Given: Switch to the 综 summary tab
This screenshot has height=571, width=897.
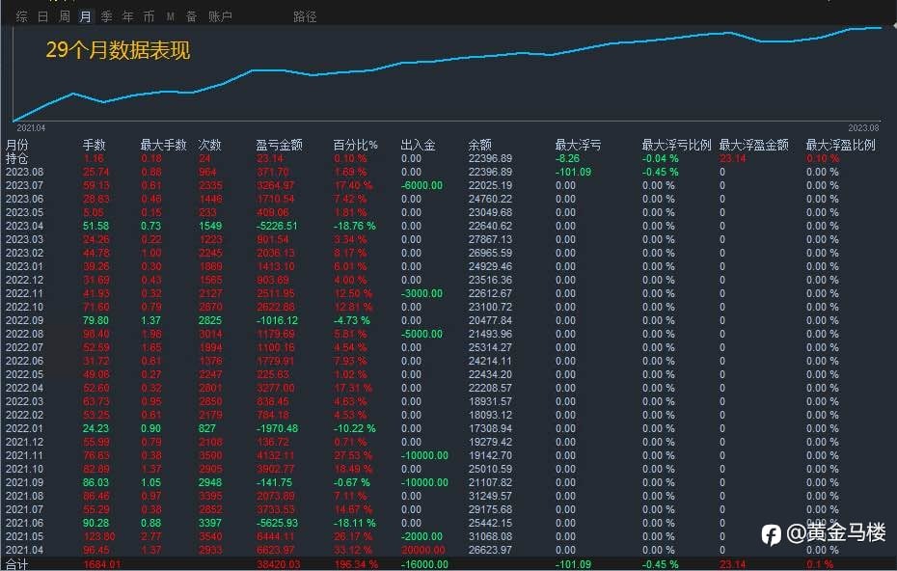Looking at the screenshot, I should click(x=22, y=16).
